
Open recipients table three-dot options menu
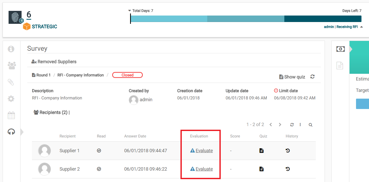(x=300, y=125)
